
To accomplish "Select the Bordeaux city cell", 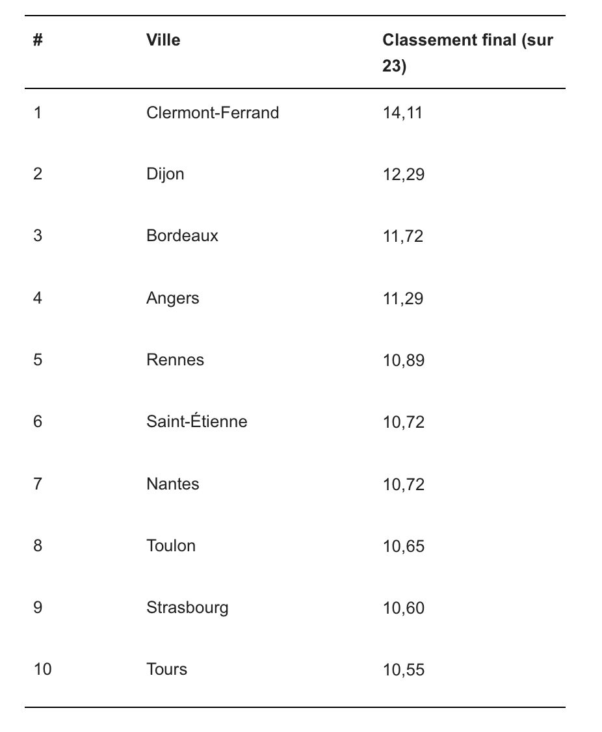I will 182,236.
